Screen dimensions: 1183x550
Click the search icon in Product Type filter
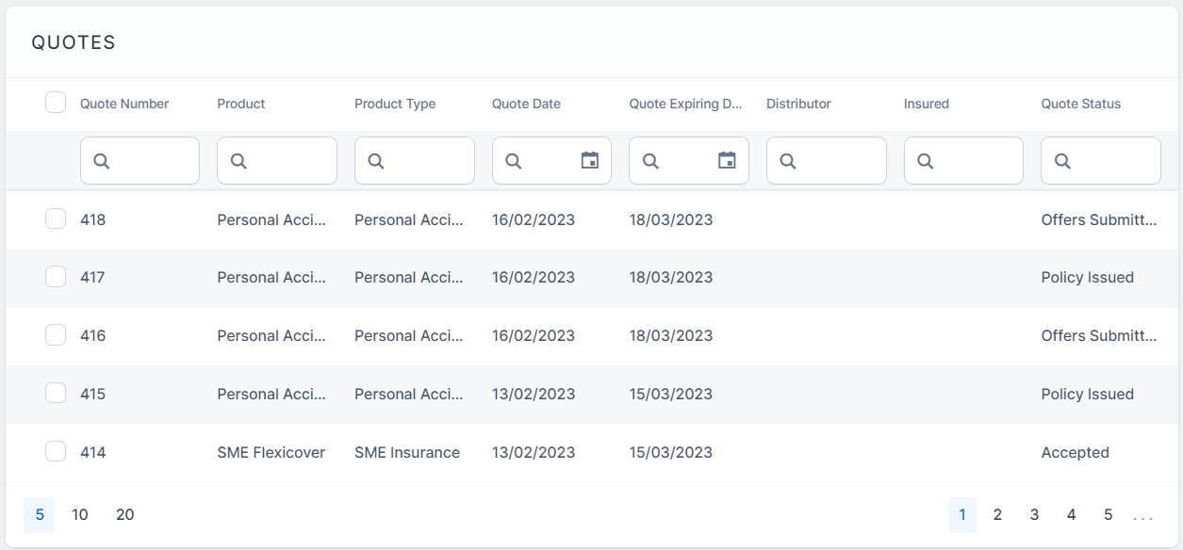tap(376, 161)
